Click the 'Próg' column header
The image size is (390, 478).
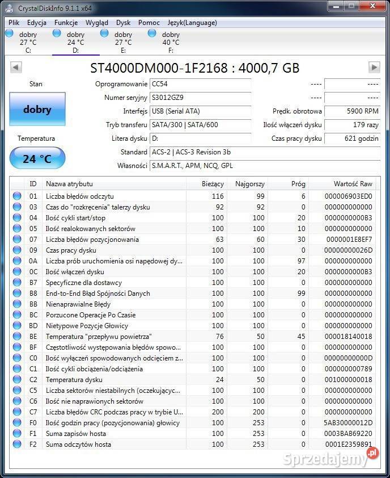(288, 184)
